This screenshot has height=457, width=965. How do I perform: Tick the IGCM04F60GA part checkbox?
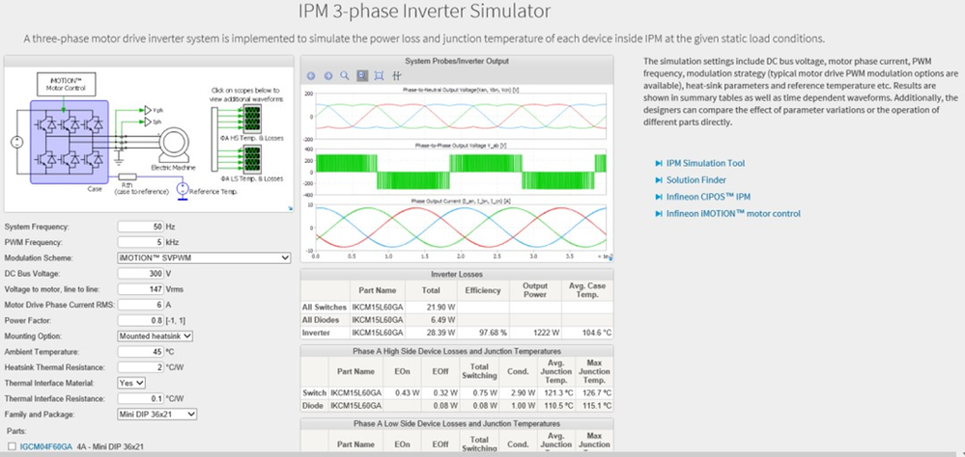pos(11,446)
